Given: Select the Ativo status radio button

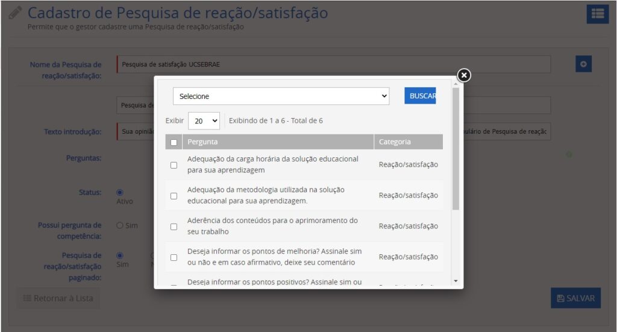Looking at the screenshot, I should [x=120, y=192].
